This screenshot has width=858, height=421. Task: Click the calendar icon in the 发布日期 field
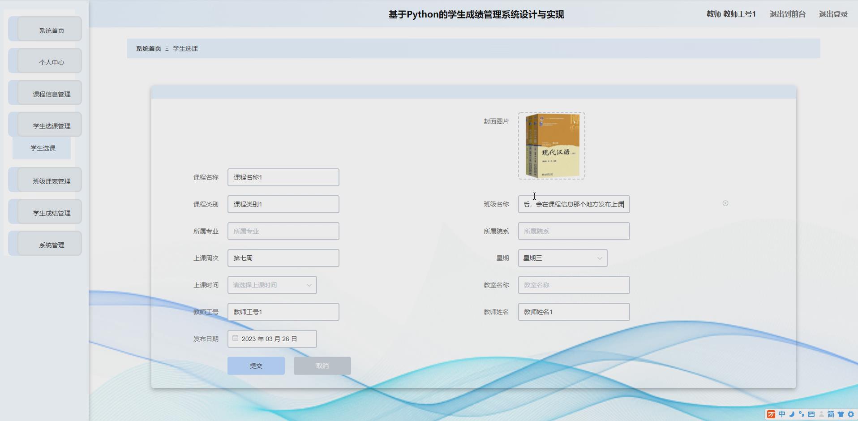(x=236, y=338)
